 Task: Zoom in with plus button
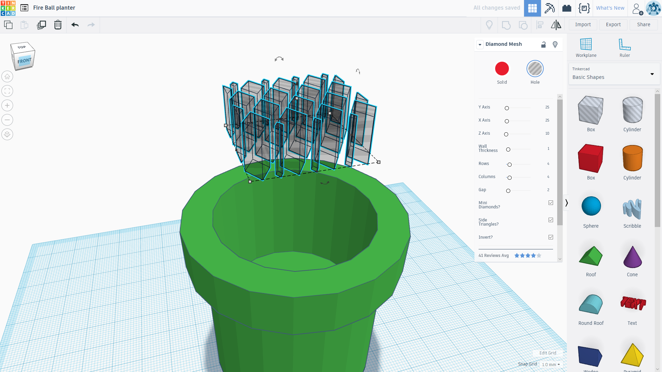point(7,105)
